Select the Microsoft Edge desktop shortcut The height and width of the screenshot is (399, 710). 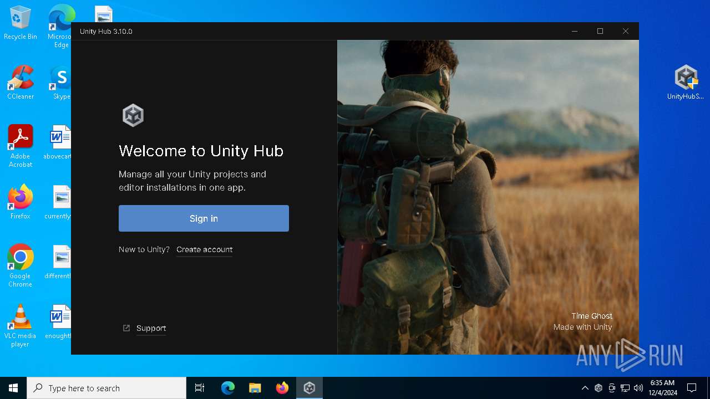pyautogui.click(x=60, y=25)
